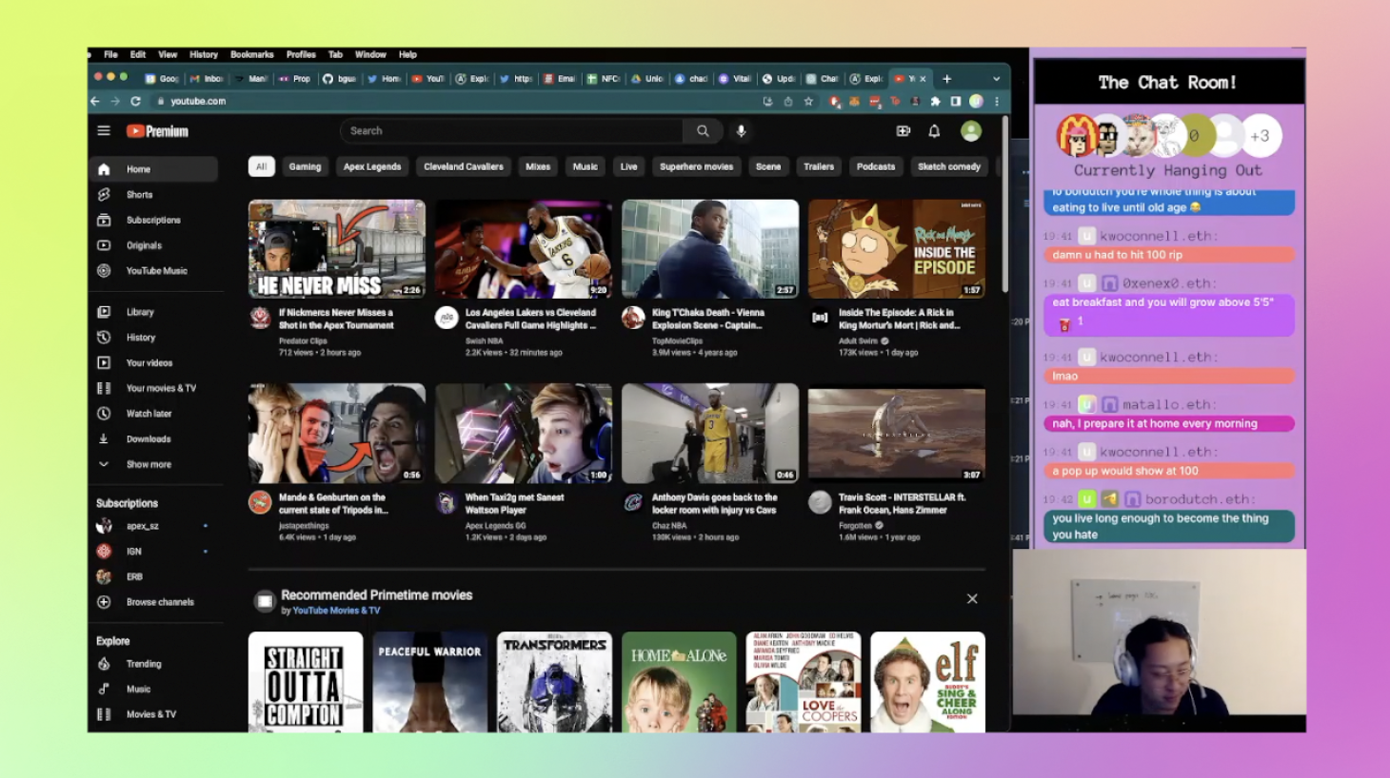Open the Create video camera icon

(903, 131)
